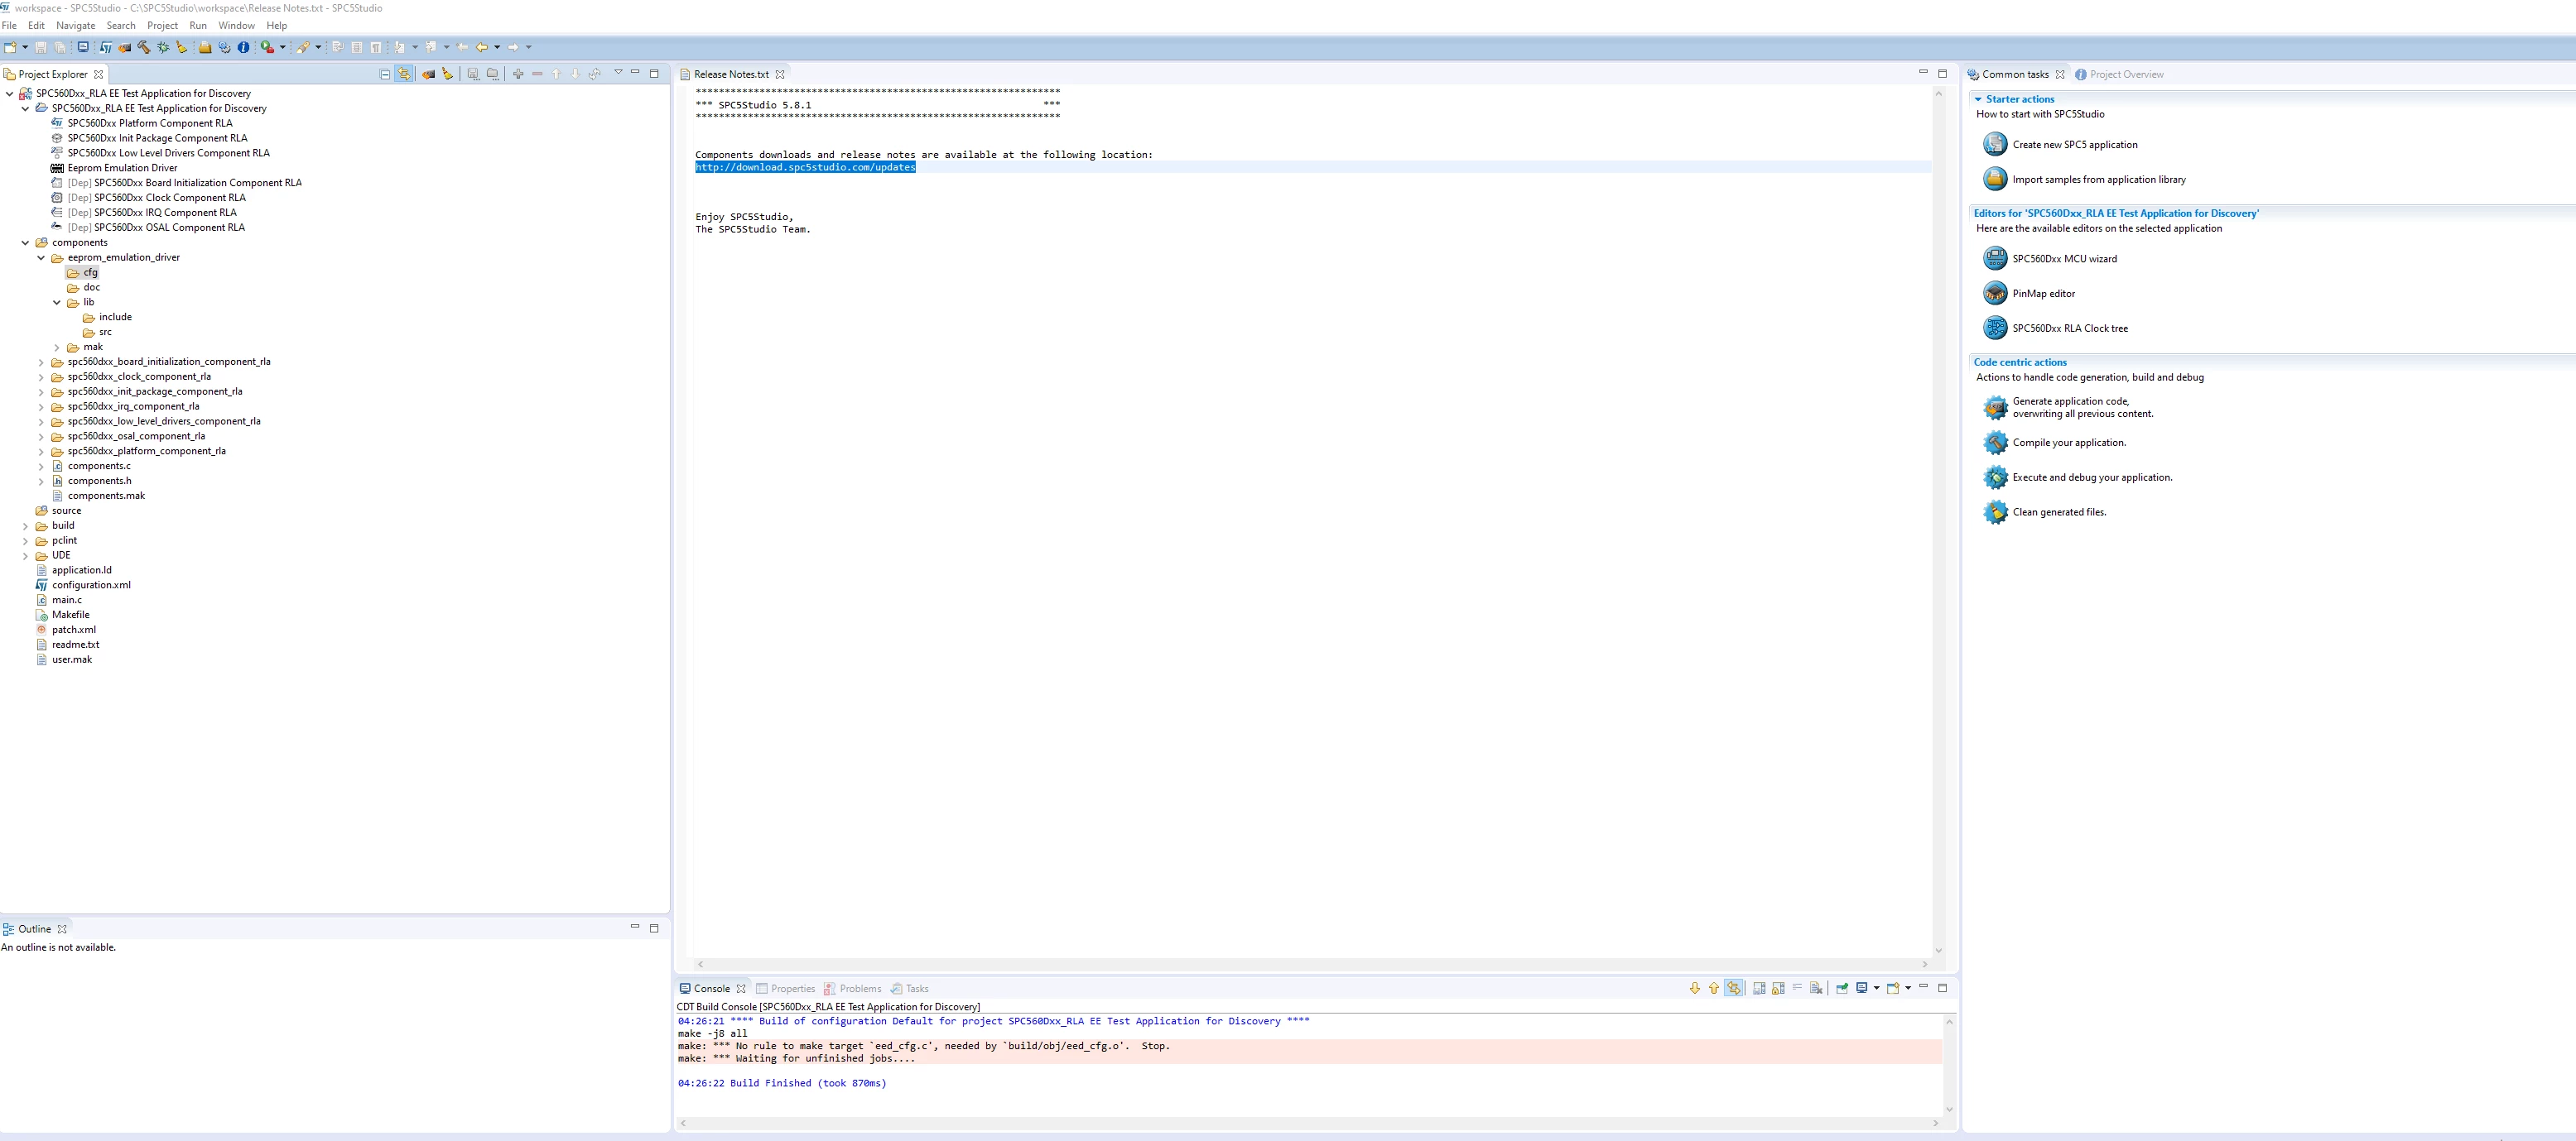2576x1141 pixels.
Task: Open the Navigate menu
Action: (x=76, y=26)
